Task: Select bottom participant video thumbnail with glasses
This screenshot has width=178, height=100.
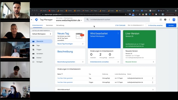Action: point(15,90)
